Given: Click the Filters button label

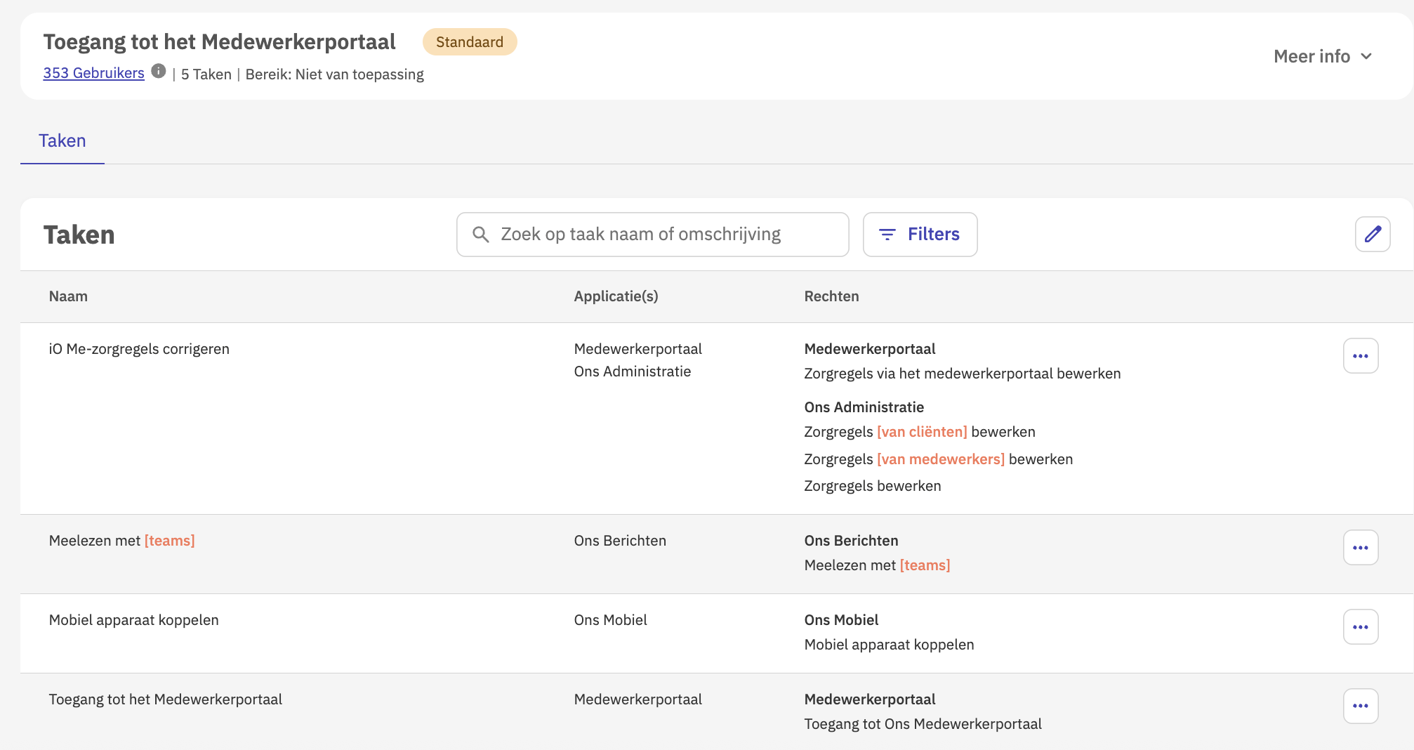Looking at the screenshot, I should [x=933, y=235].
